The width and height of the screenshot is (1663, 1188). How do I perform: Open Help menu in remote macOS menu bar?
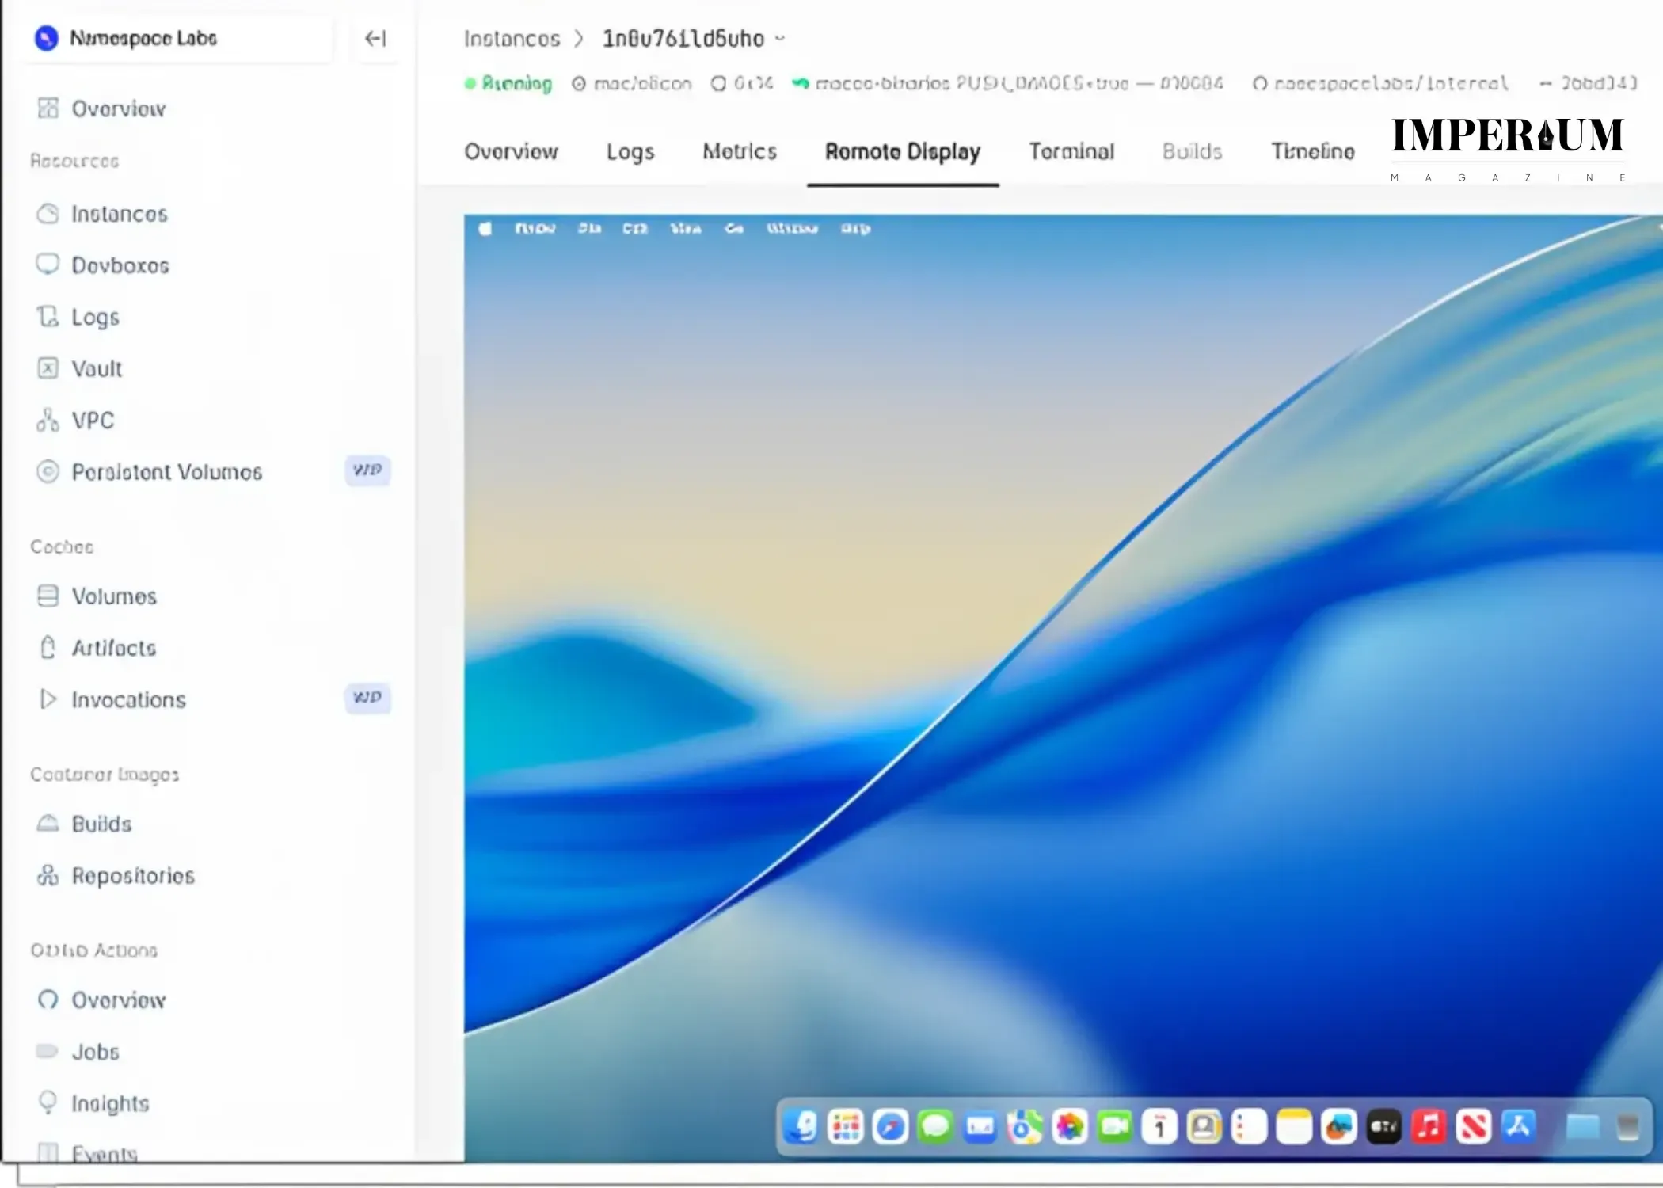[855, 228]
